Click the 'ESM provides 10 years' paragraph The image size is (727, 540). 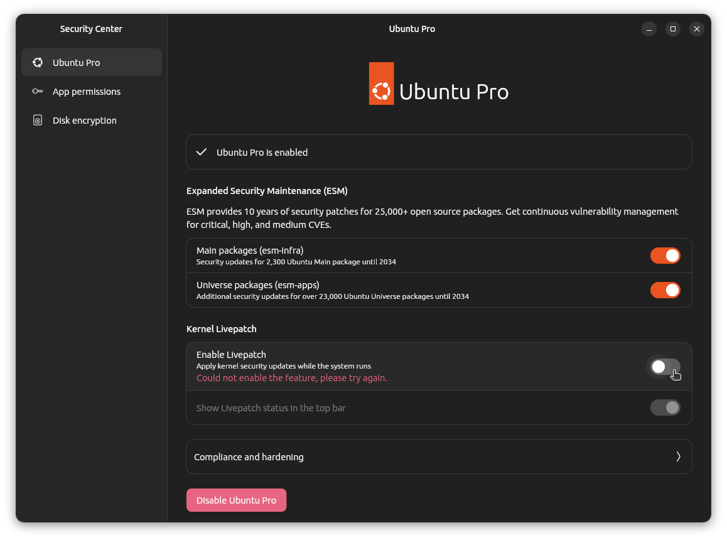tap(432, 218)
